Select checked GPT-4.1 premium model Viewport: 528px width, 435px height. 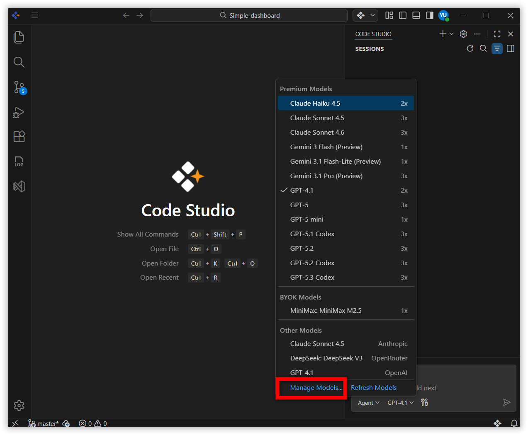tap(346, 190)
